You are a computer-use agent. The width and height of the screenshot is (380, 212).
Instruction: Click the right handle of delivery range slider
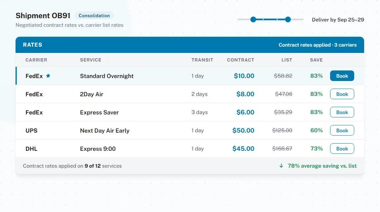tap(288, 20)
